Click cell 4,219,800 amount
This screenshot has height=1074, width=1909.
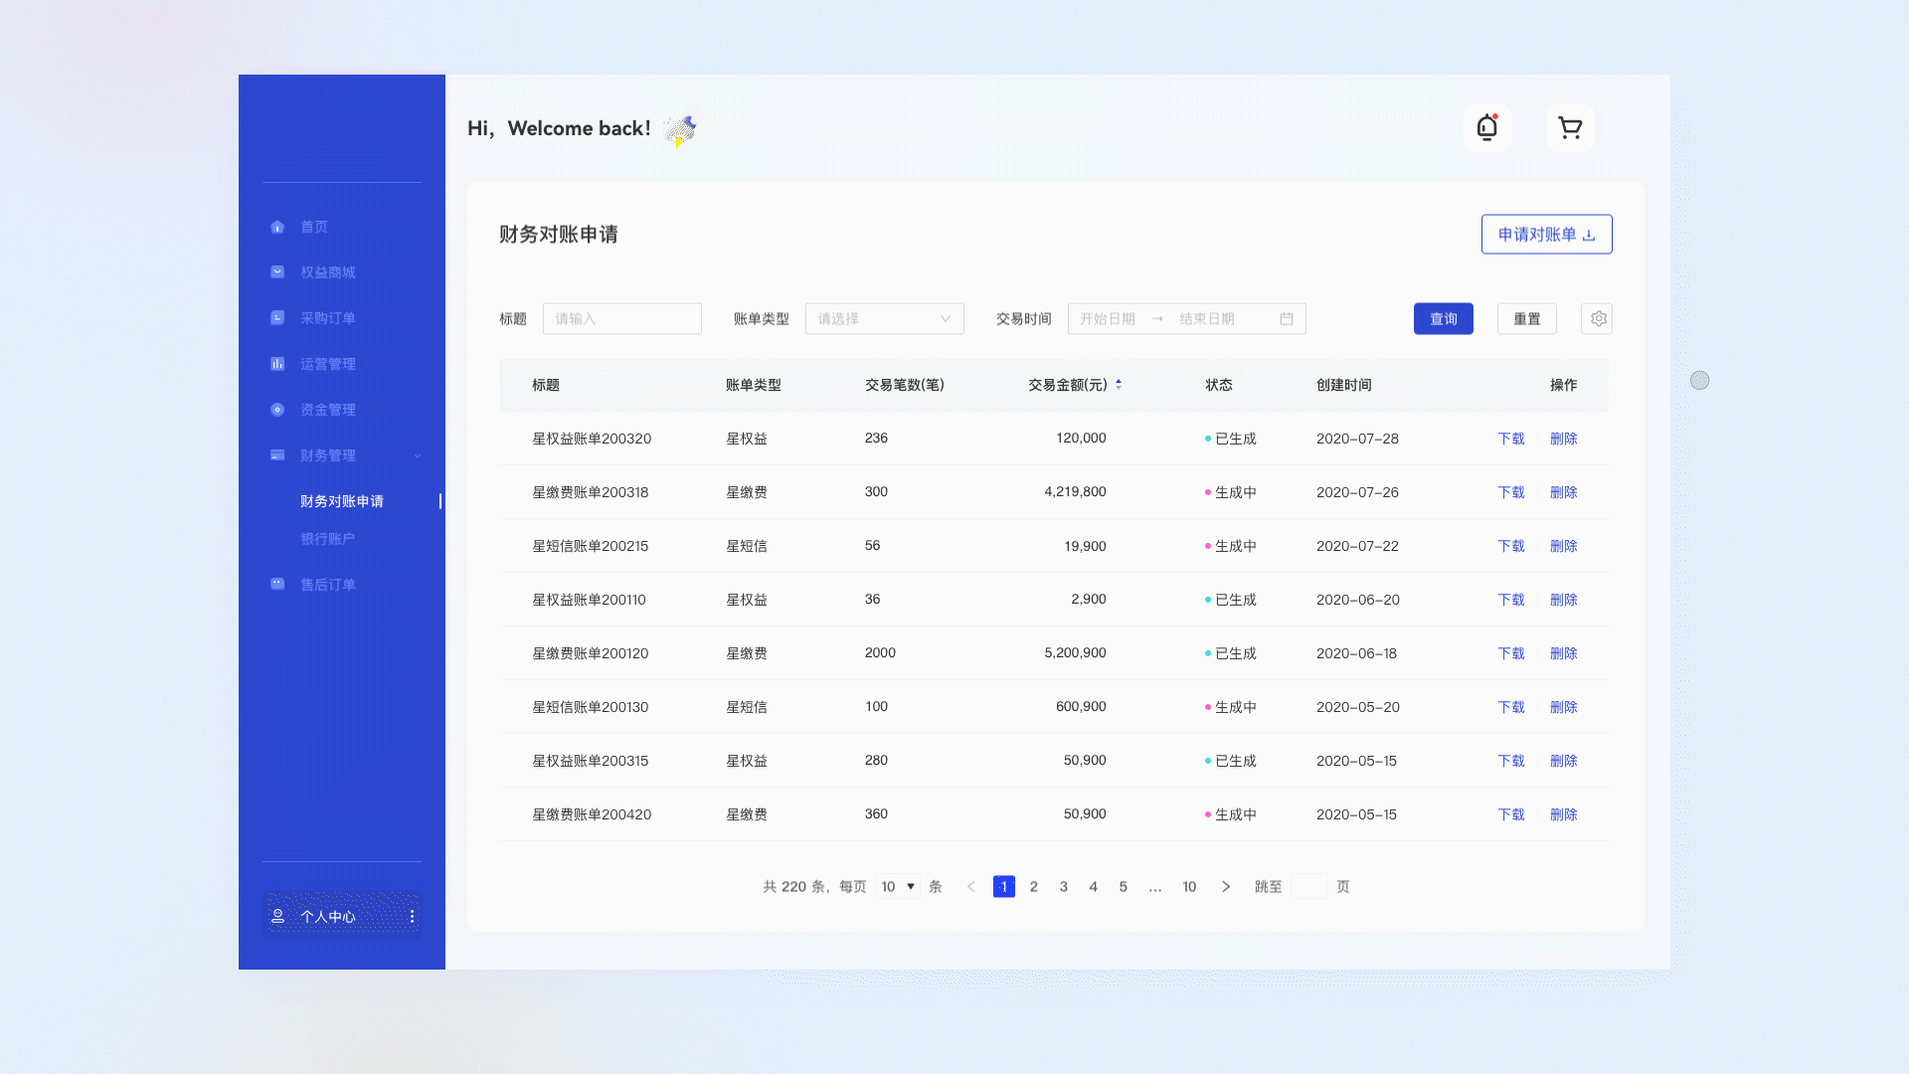click(1075, 491)
